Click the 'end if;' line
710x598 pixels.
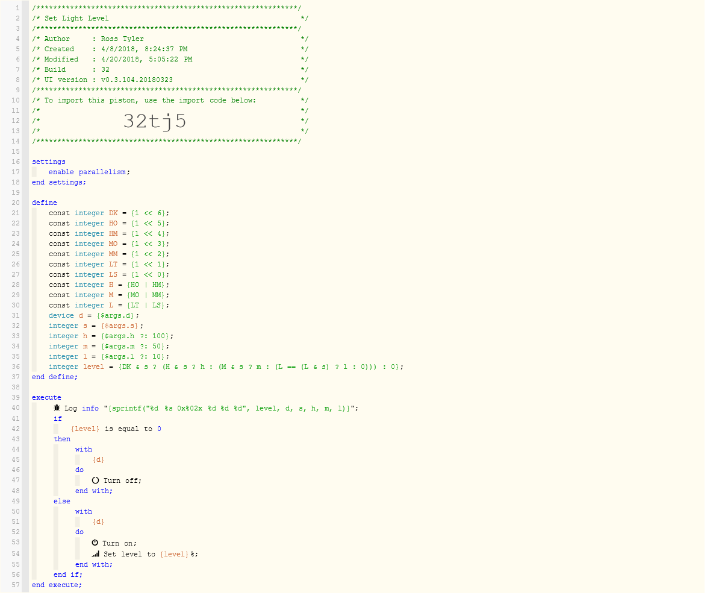(68, 575)
